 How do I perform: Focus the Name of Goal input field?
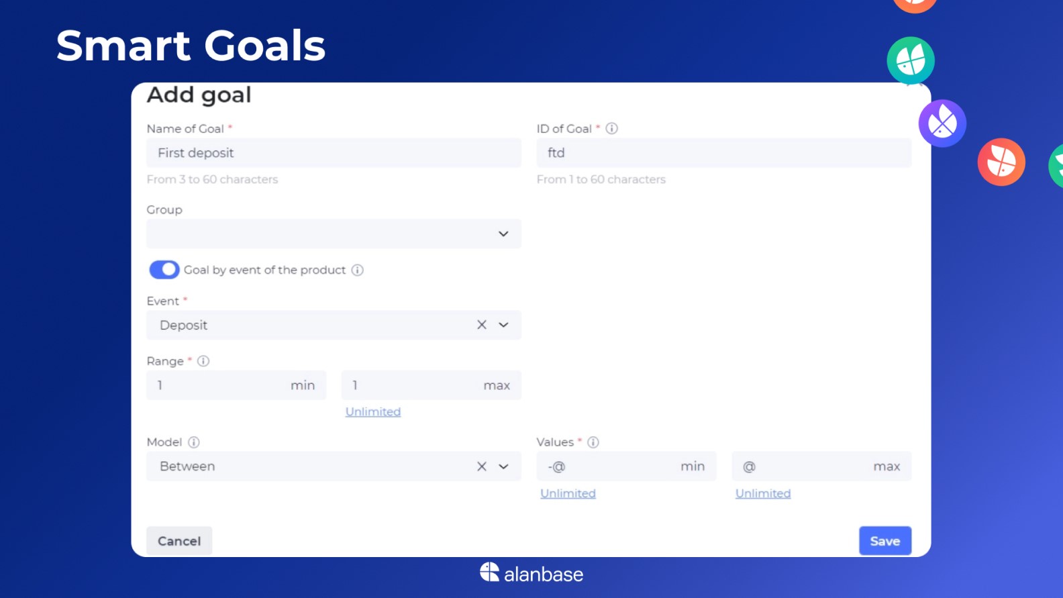334,153
